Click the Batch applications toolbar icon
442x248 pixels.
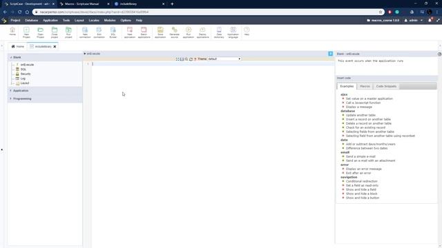144,32
